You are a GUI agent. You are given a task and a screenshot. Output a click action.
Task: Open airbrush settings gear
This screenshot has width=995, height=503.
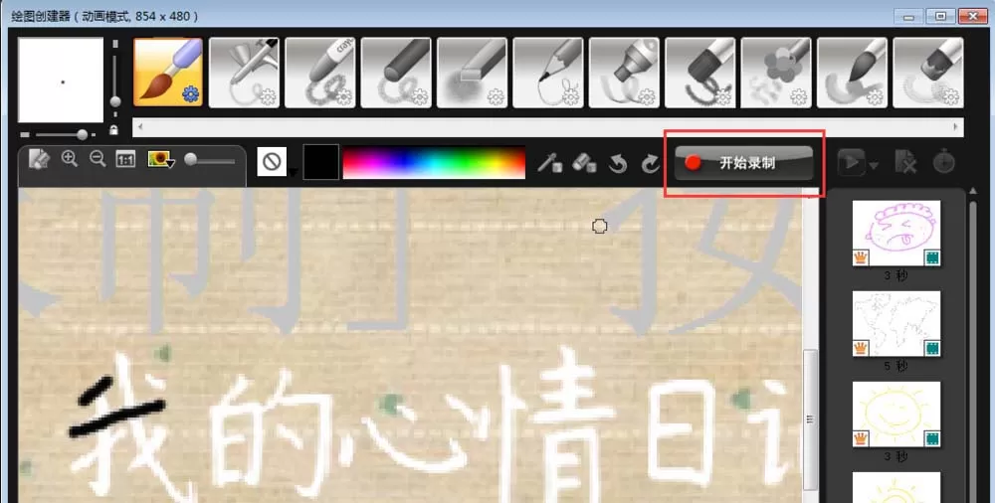[x=268, y=96]
